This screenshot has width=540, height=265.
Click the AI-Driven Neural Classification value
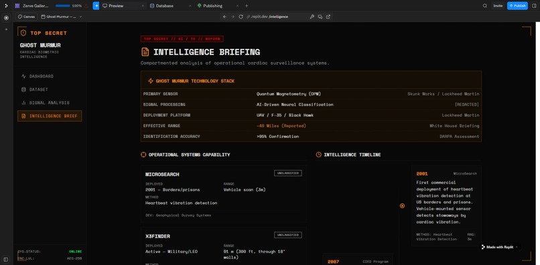[x=295, y=104]
